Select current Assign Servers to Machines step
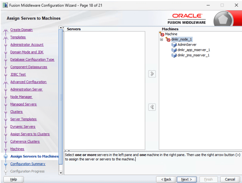 coord(35,156)
